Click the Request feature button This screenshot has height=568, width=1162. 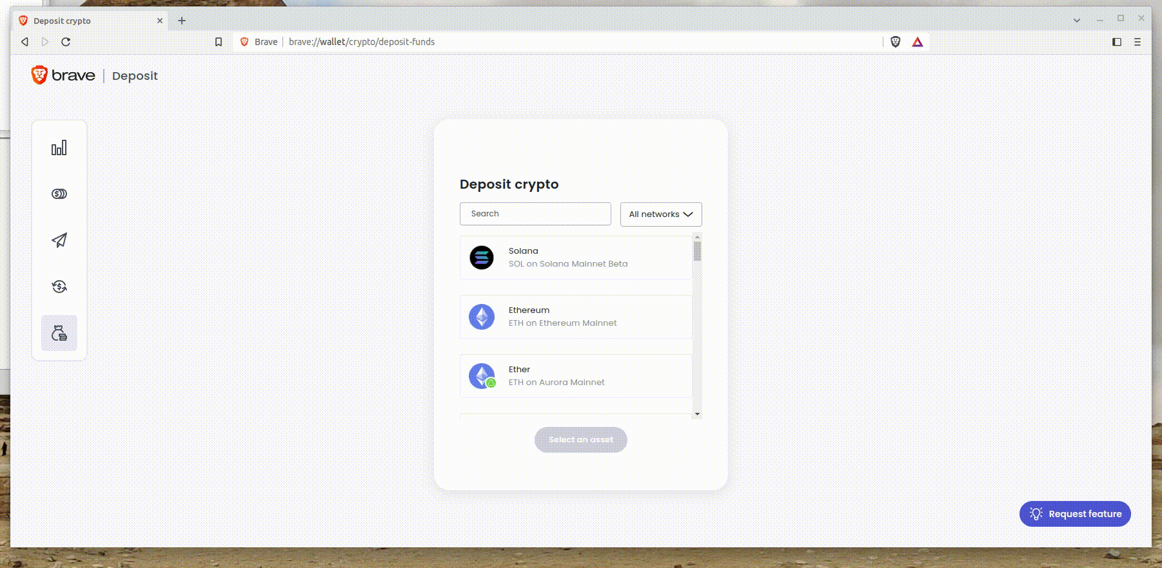(1074, 514)
